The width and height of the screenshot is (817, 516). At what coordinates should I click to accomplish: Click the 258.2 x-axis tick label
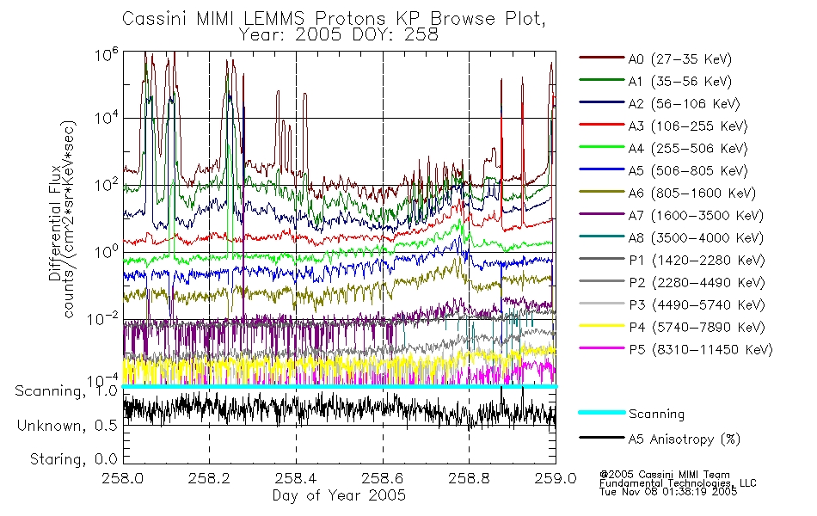209,478
